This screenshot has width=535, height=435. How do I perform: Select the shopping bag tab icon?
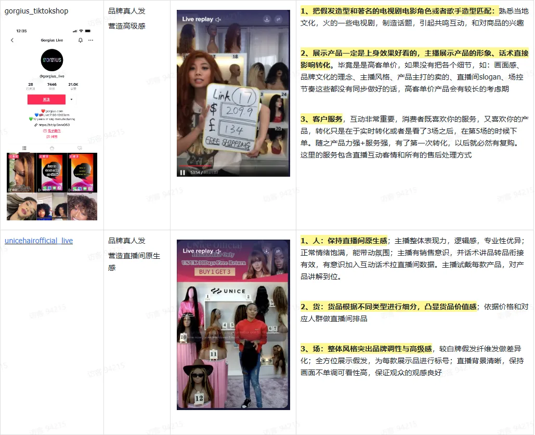(52, 148)
